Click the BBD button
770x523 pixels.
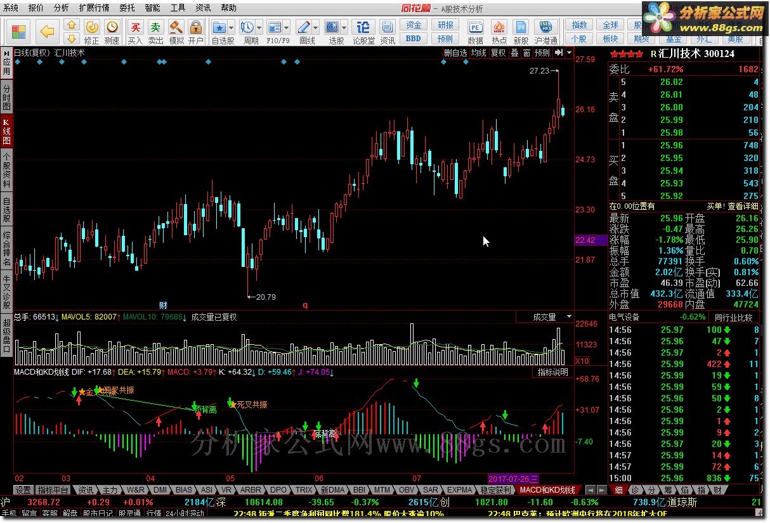414,38
